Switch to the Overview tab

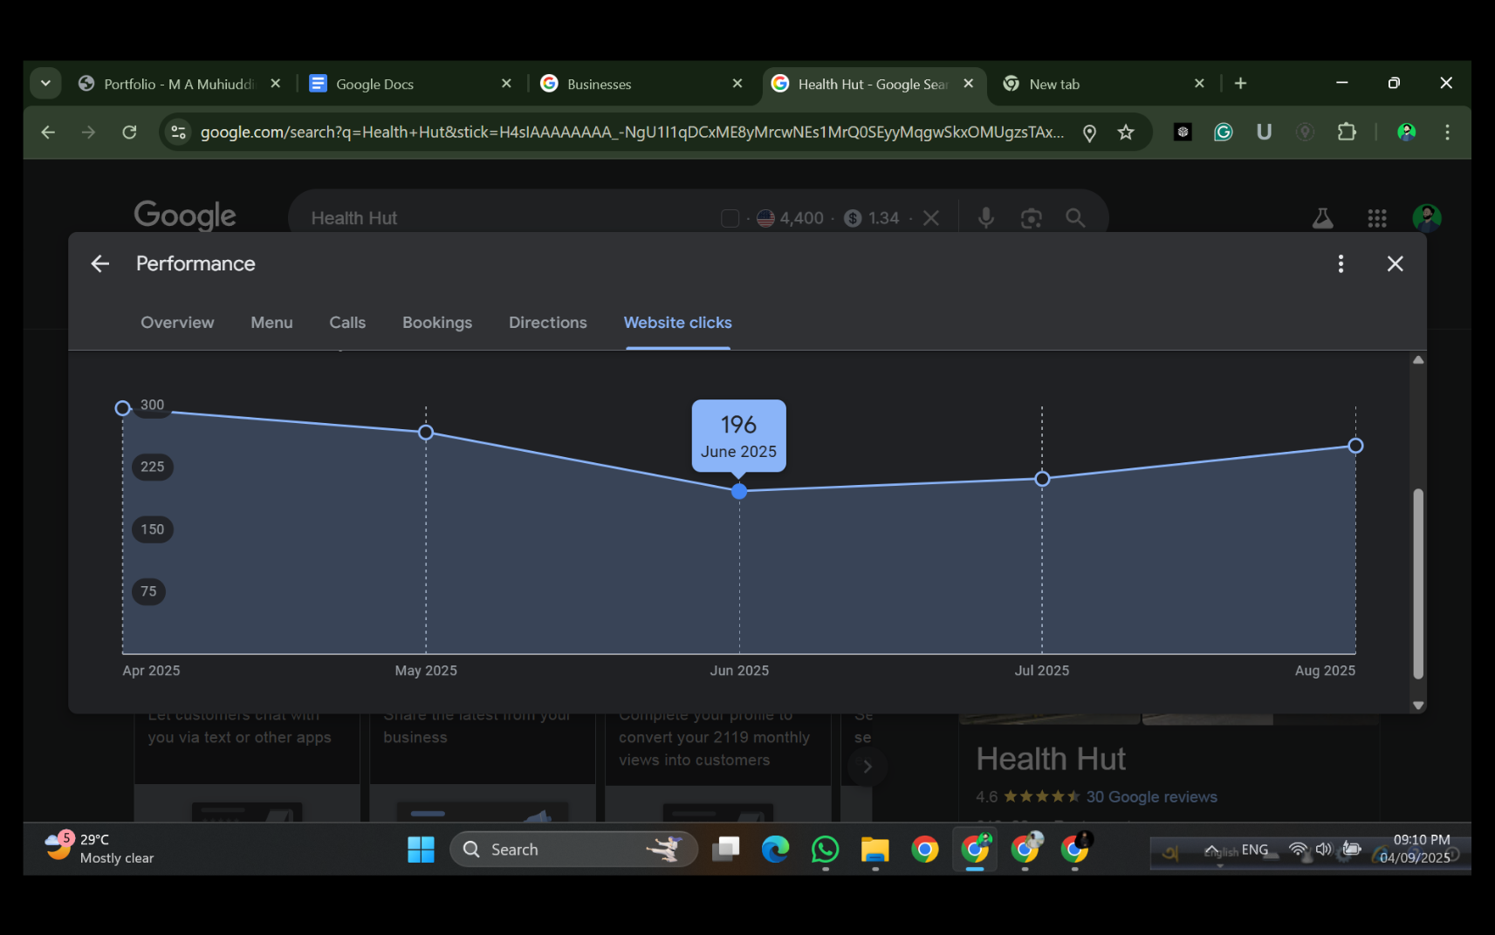[177, 323]
